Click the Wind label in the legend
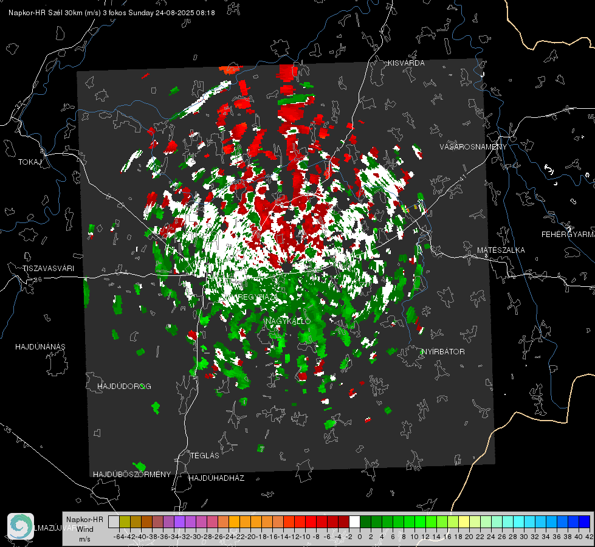 (x=85, y=529)
